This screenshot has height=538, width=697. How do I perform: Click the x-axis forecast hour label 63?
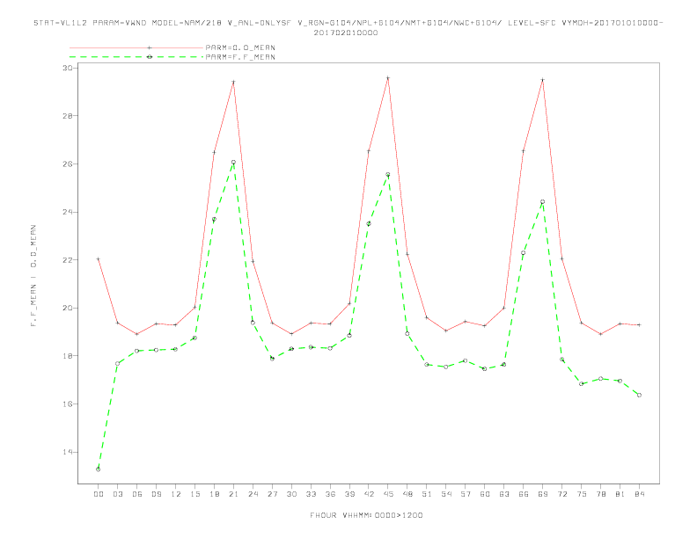tap(504, 494)
